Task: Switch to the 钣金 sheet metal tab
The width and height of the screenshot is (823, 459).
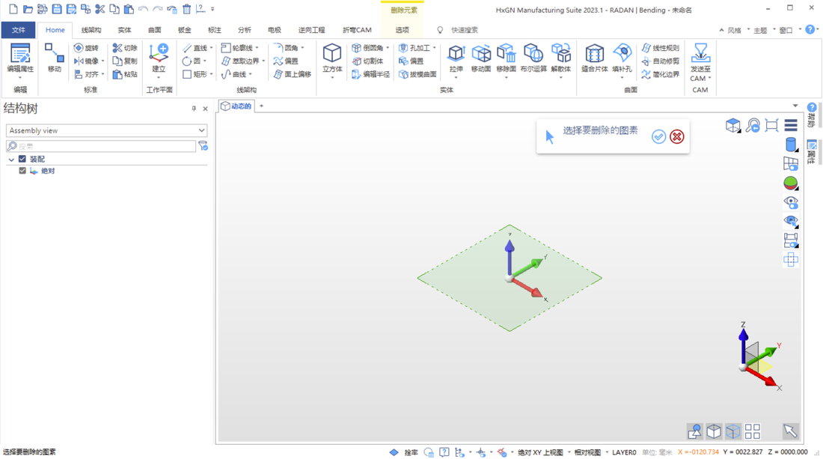Action: [x=185, y=30]
